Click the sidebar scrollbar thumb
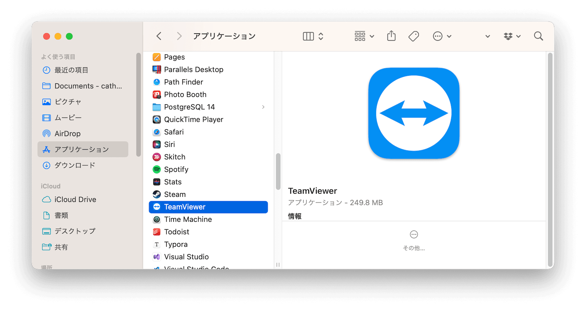This screenshot has width=586, height=311. (x=138, y=105)
